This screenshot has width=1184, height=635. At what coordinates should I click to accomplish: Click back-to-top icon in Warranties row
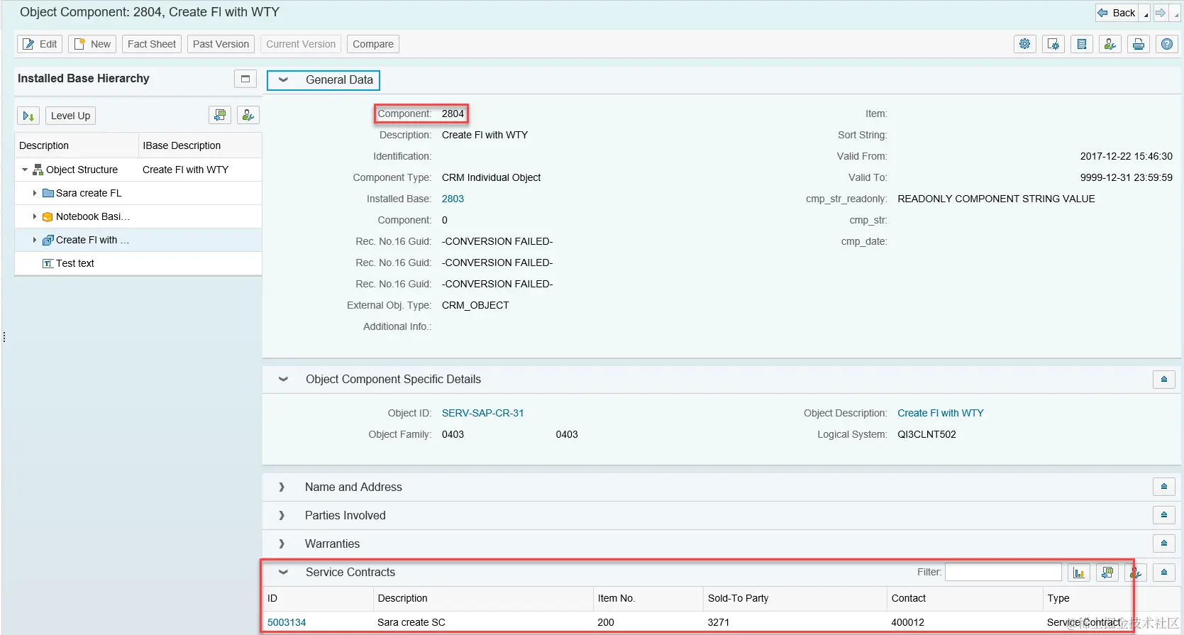tap(1164, 544)
